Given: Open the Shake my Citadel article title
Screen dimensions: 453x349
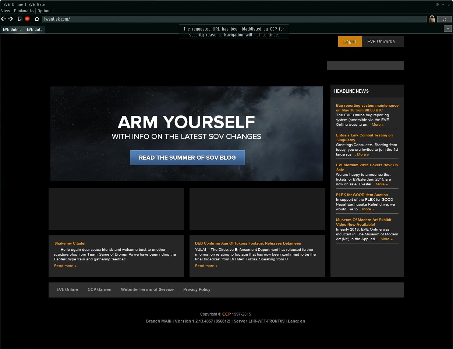Looking at the screenshot, I should click(70, 243).
